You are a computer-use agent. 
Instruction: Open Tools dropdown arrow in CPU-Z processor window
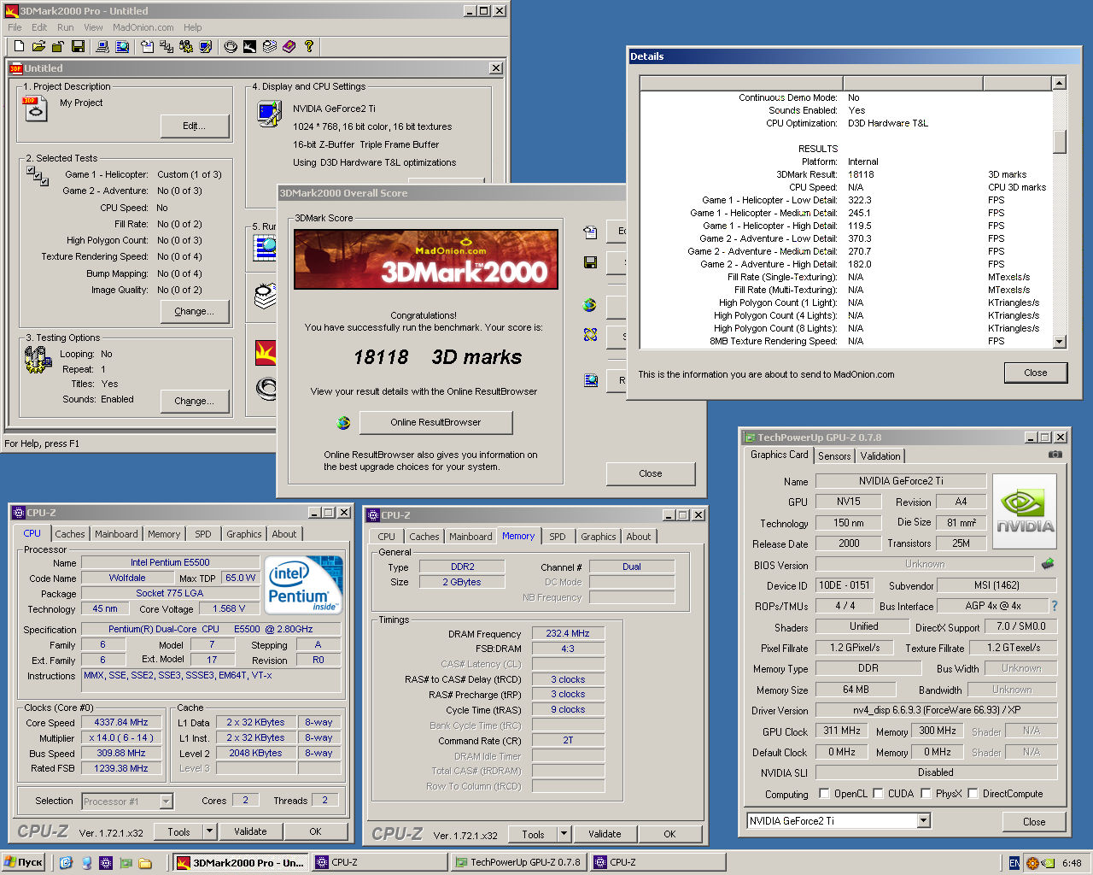click(209, 831)
